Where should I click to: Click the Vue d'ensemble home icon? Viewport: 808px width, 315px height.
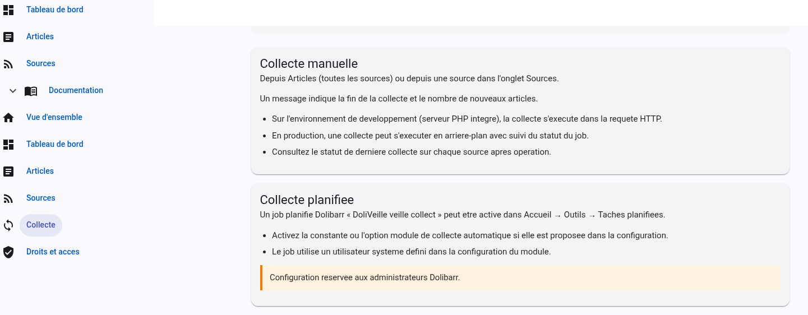(x=8, y=118)
